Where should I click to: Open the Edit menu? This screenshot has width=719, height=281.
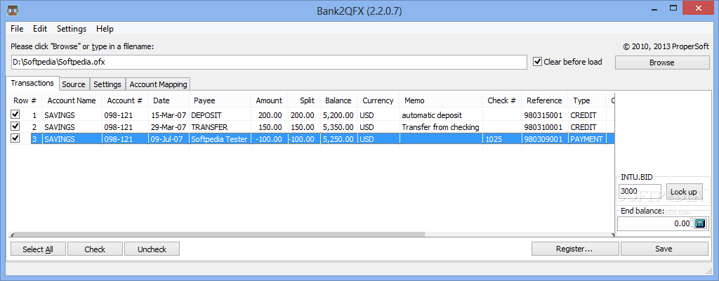(40, 29)
